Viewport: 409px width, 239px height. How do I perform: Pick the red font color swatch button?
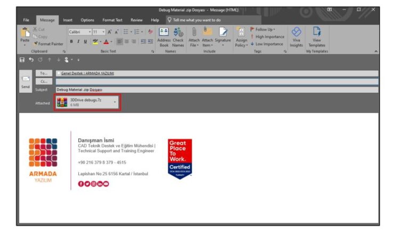[x=106, y=40]
